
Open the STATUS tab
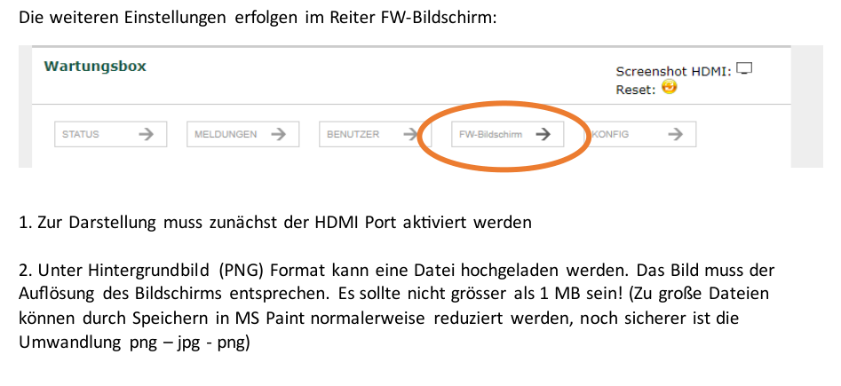(x=110, y=134)
